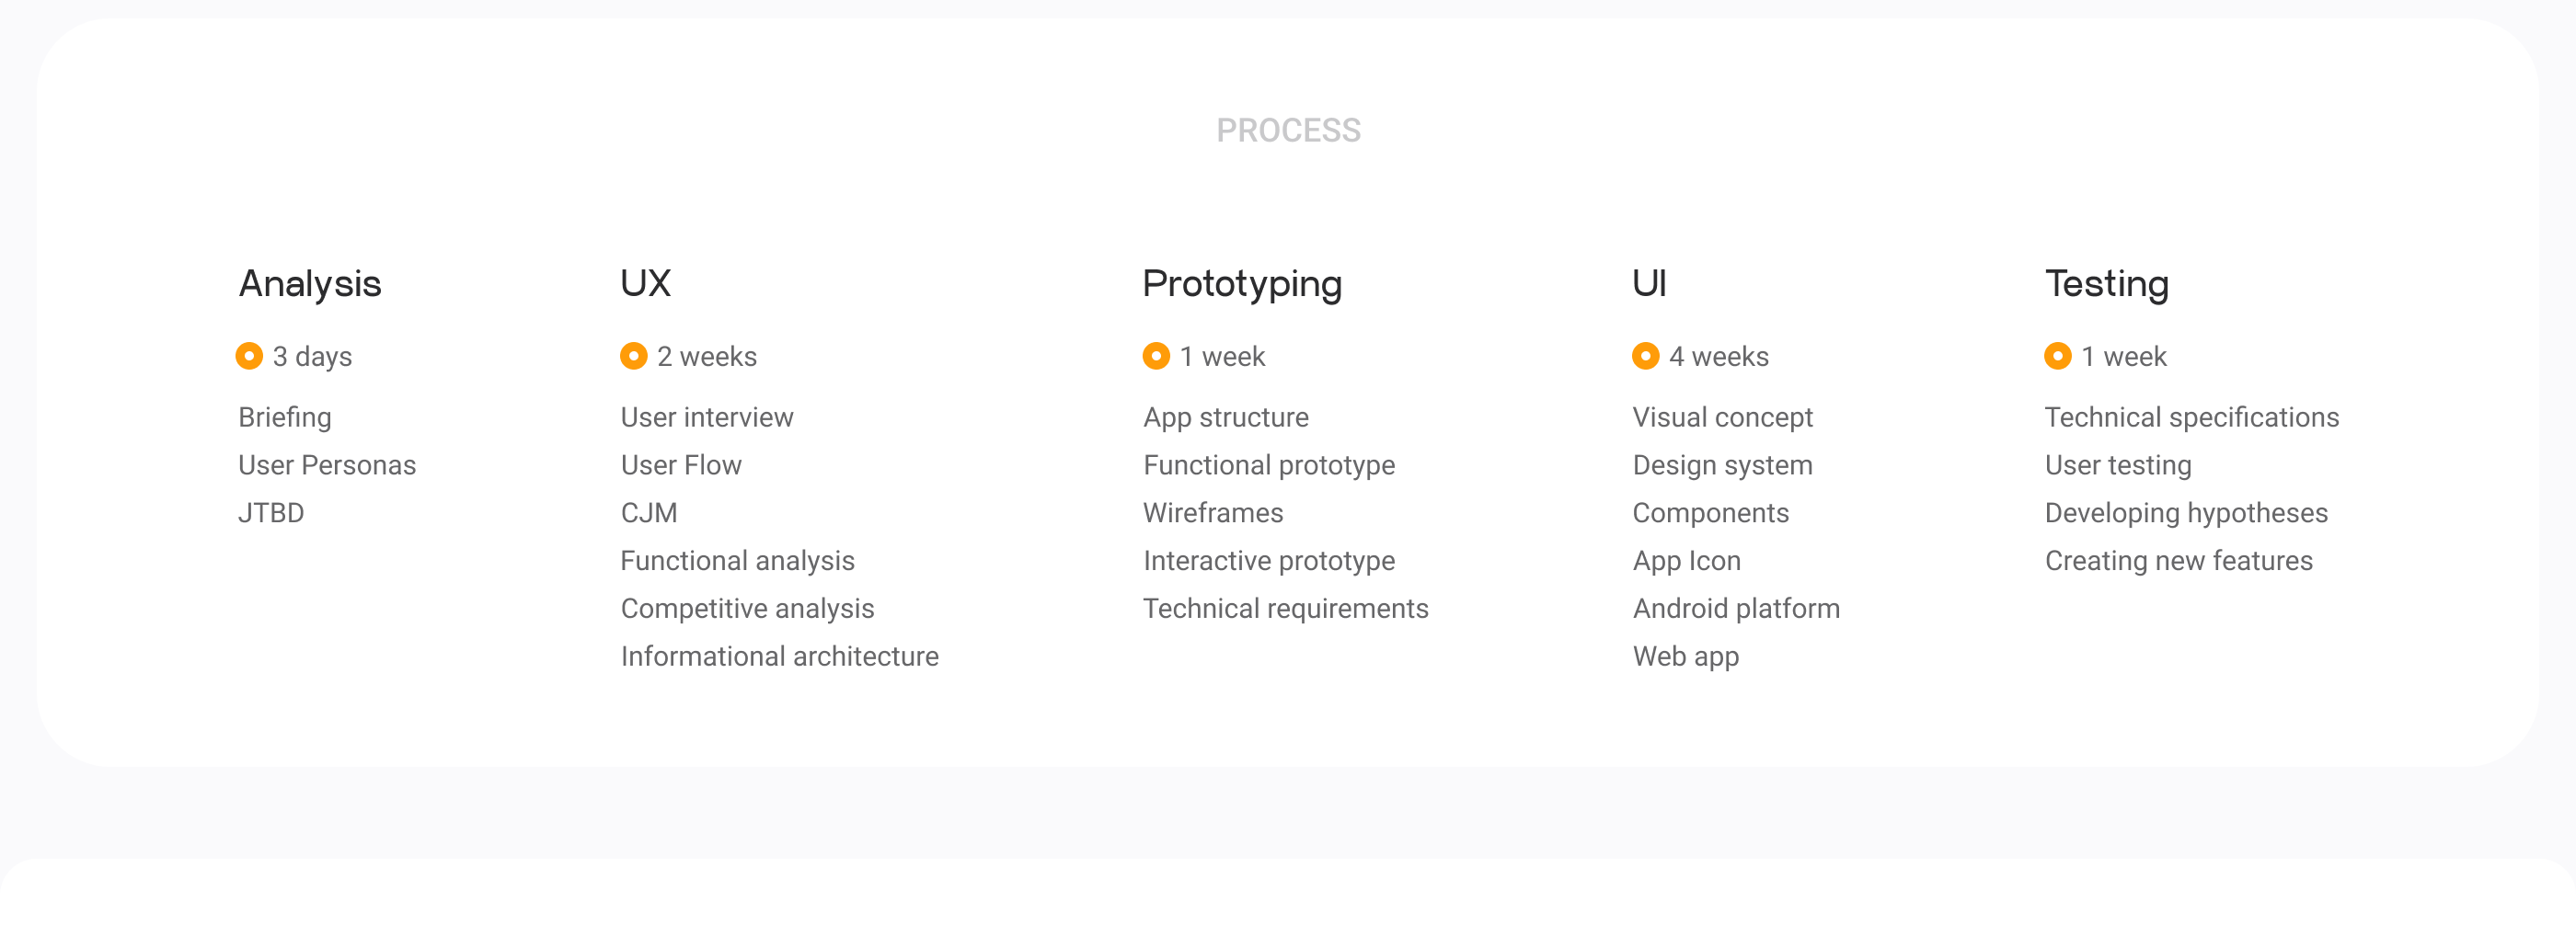The height and width of the screenshot is (936, 2576).
Task: Select Competitive analysis under UX
Action: coord(747,610)
